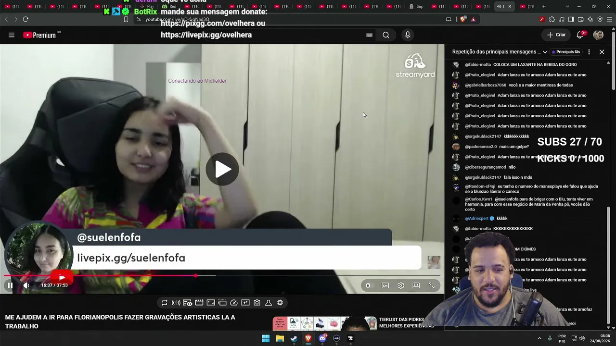Open File Explorer from taskbar
The image size is (616, 346).
click(280, 338)
